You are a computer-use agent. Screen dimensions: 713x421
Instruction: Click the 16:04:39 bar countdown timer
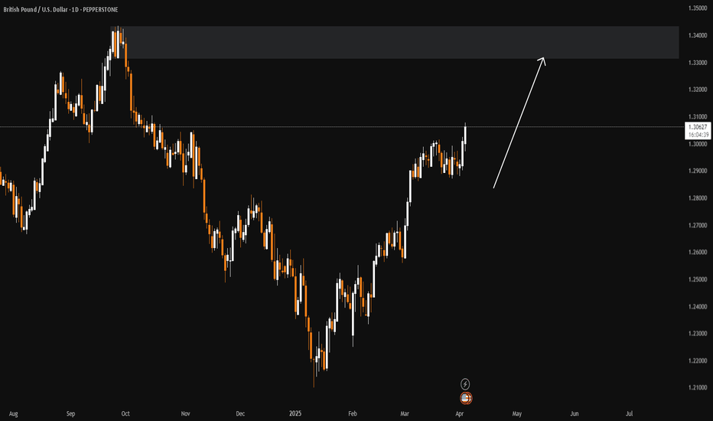[x=698, y=135]
